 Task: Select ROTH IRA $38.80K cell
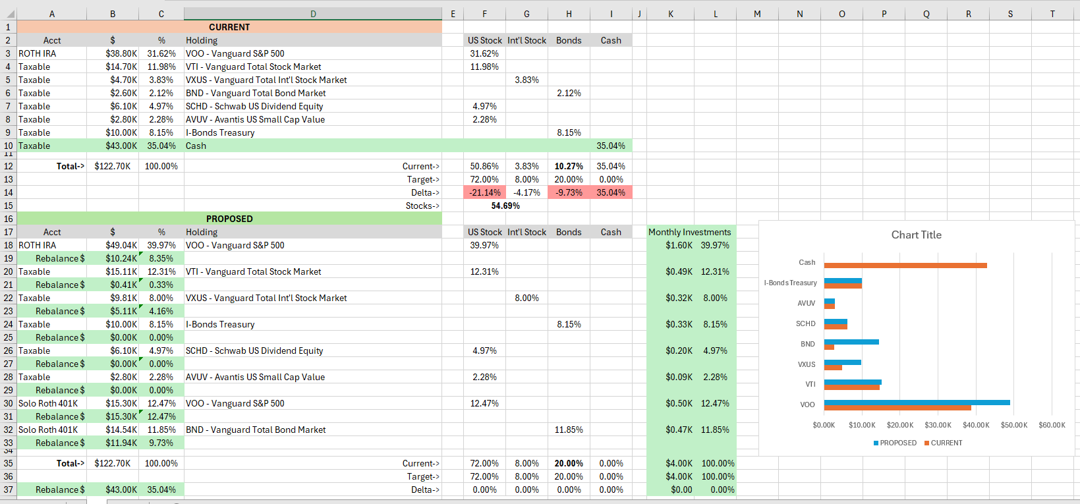113,53
